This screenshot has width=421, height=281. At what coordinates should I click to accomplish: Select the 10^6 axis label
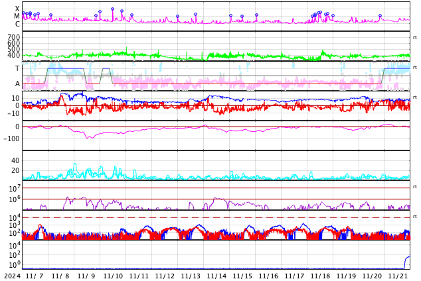click(15, 199)
